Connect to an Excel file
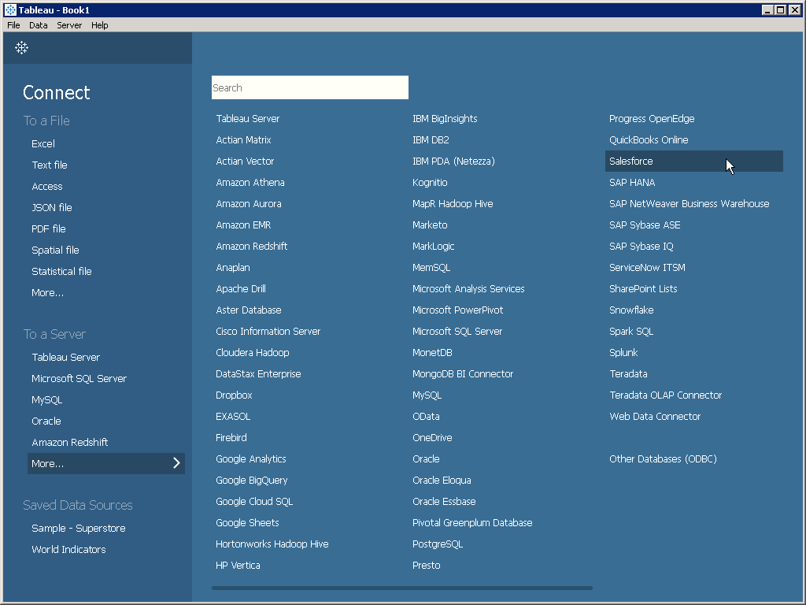Viewport: 806px width, 605px height. click(43, 143)
